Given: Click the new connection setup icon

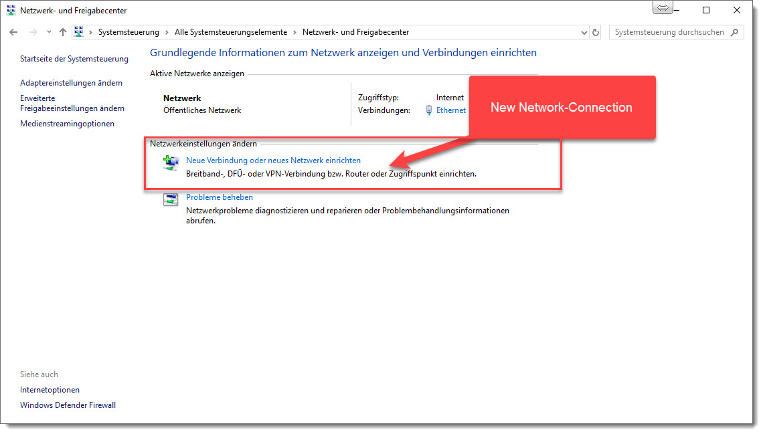Looking at the screenshot, I should (171, 162).
